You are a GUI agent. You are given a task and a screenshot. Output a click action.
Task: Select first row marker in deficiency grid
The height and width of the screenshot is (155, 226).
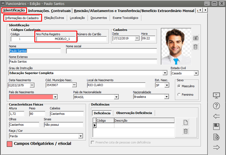point(94,125)
